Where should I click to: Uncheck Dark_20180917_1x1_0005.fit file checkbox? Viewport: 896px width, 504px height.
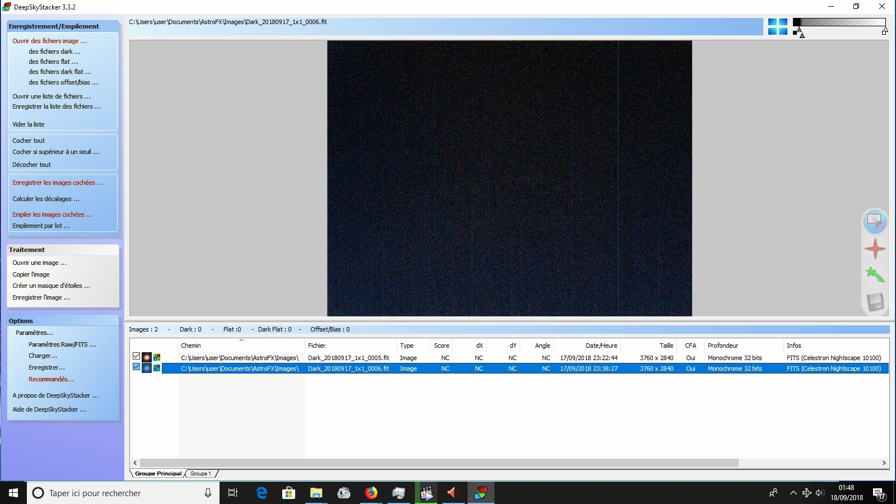[136, 356]
